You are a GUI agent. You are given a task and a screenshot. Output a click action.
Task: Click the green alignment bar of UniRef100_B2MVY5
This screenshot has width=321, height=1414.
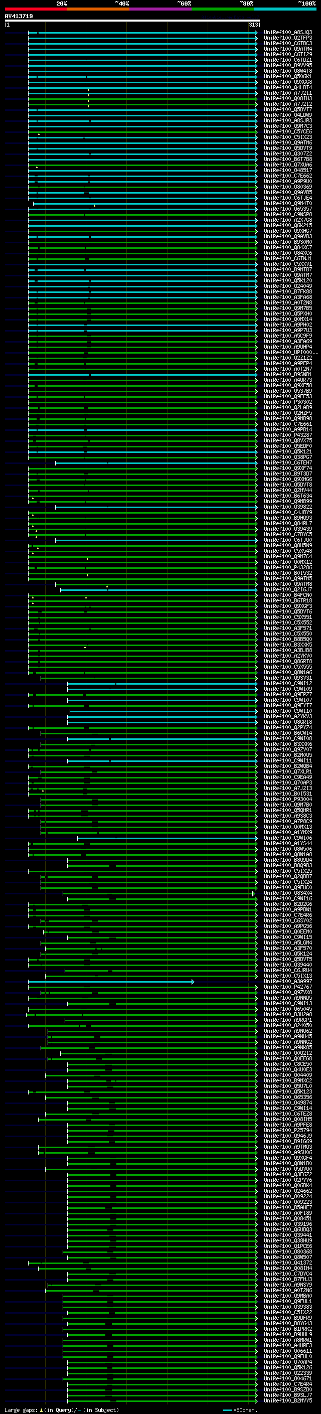pyautogui.click(x=162, y=1401)
